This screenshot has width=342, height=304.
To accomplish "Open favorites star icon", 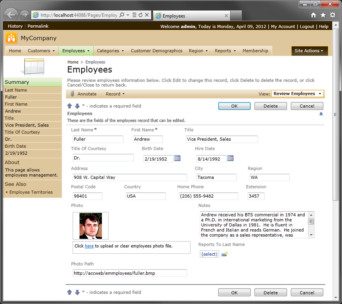I will point(323,15).
